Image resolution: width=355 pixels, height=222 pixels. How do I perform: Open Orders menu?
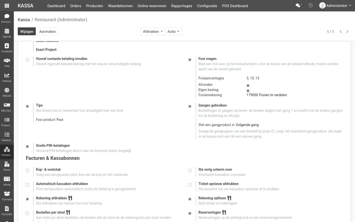[x=76, y=6]
